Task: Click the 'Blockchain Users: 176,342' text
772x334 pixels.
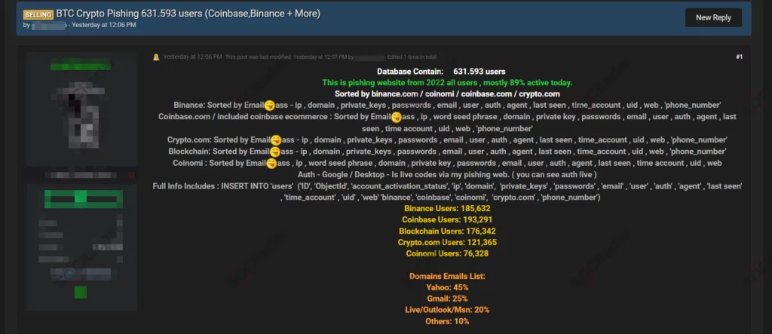Action: click(x=447, y=231)
